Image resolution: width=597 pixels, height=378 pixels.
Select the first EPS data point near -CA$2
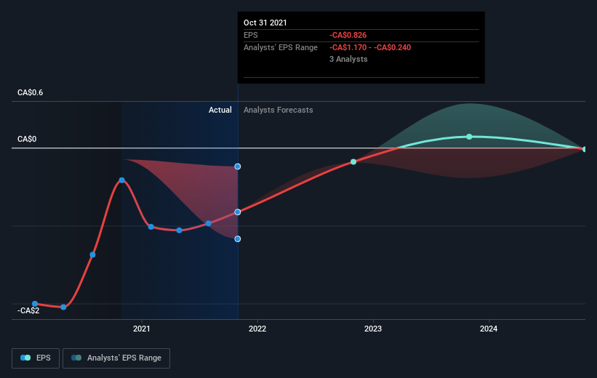[x=35, y=304]
